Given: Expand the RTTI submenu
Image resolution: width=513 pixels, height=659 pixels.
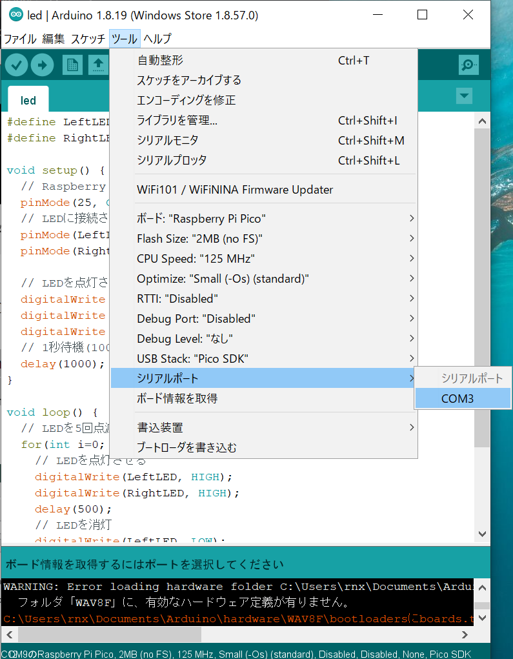Looking at the screenshot, I should [264, 299].
